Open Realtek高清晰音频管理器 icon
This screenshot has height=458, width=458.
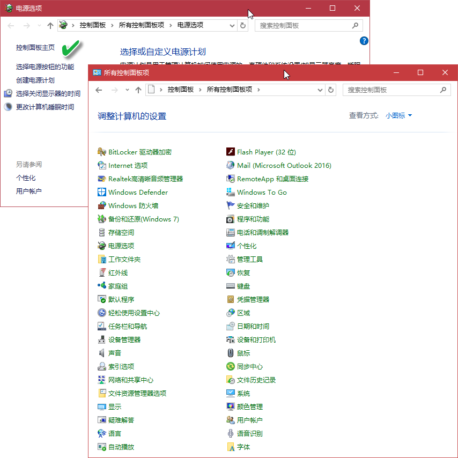[x=102, y=179]
